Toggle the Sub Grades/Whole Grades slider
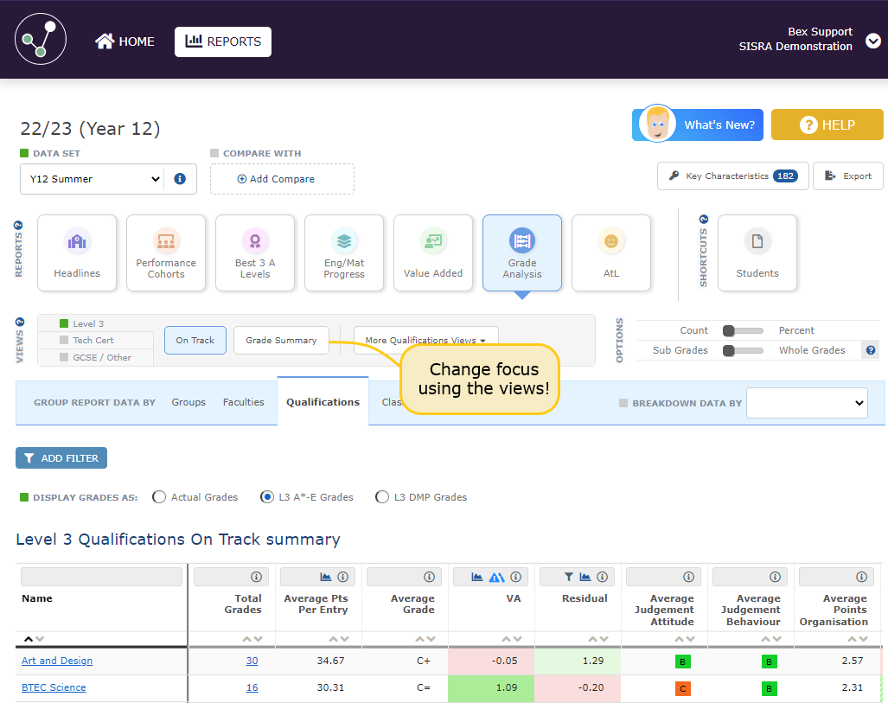The height and width of the screenshot is (703, 888). click(x=743, y=350)
